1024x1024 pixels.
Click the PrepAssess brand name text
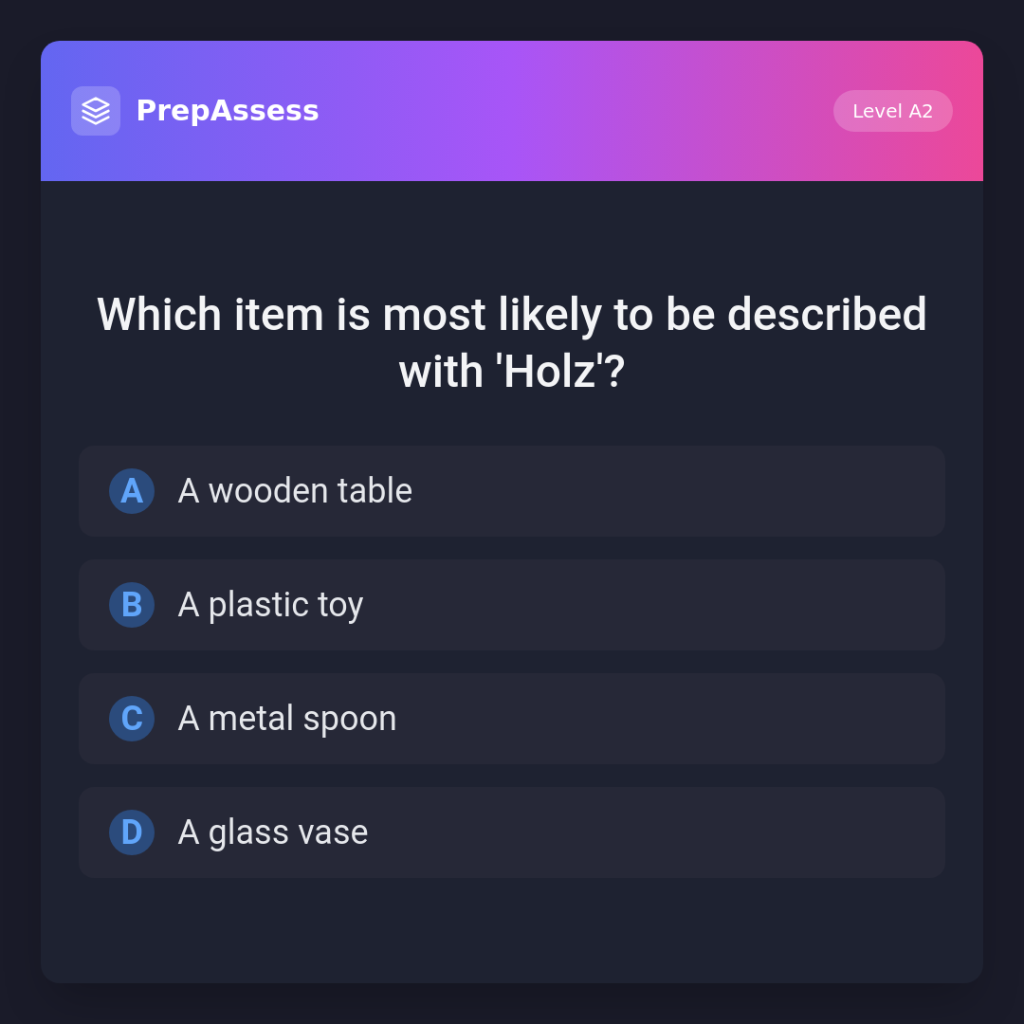point(228,111)
